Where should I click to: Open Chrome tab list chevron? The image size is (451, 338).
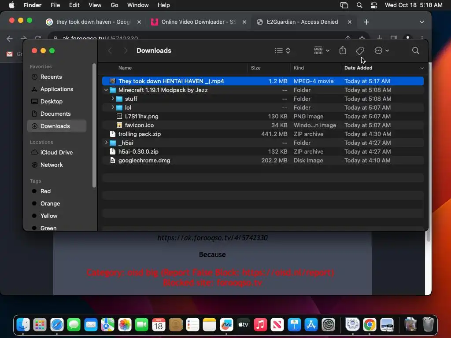pos(421,22)
